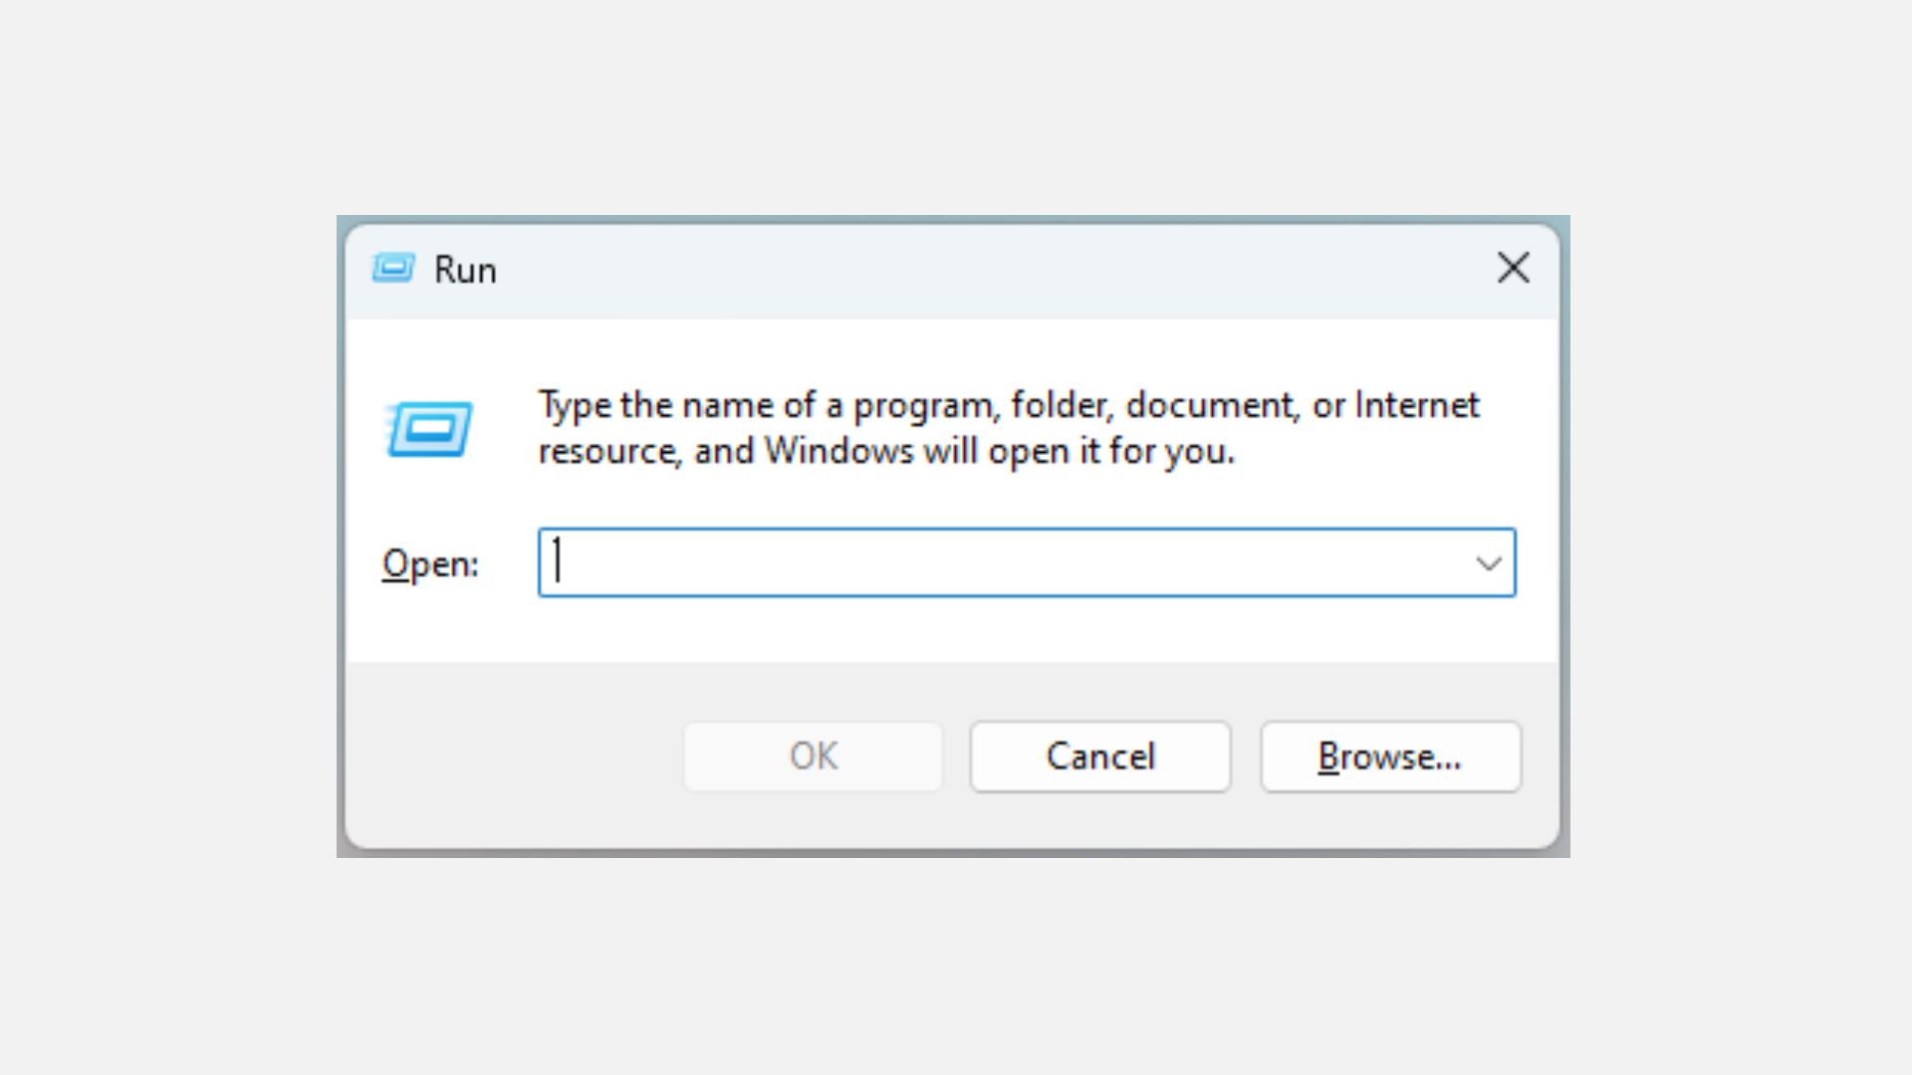Click the Browse... button

(x=1390, y=757)
